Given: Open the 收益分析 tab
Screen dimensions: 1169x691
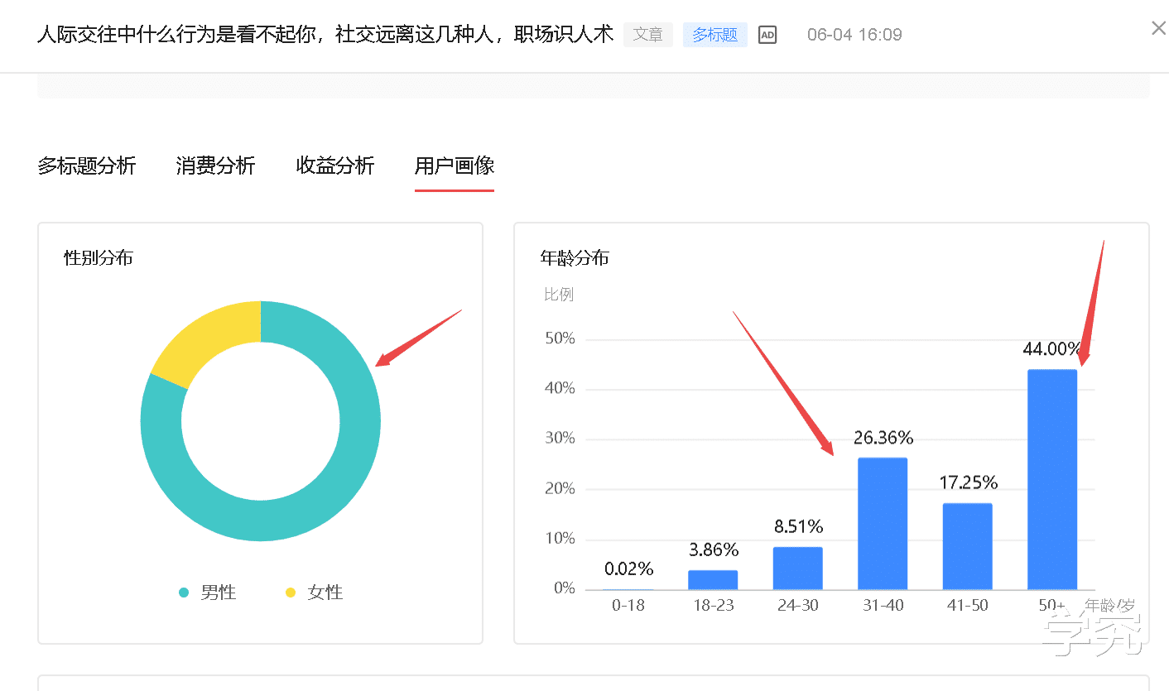Looking at the screenshot, I should (x=334, y=166).
